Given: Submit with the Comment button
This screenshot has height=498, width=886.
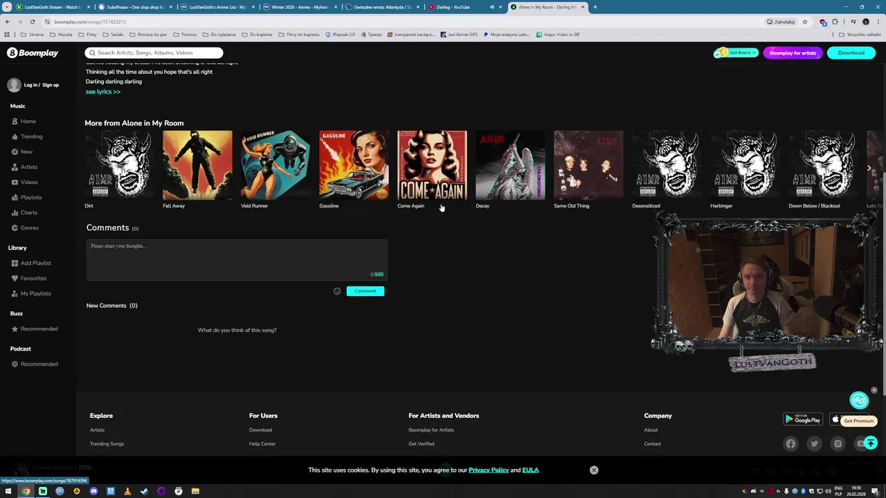Looking at the screenshot, I should tap(365, 291).
